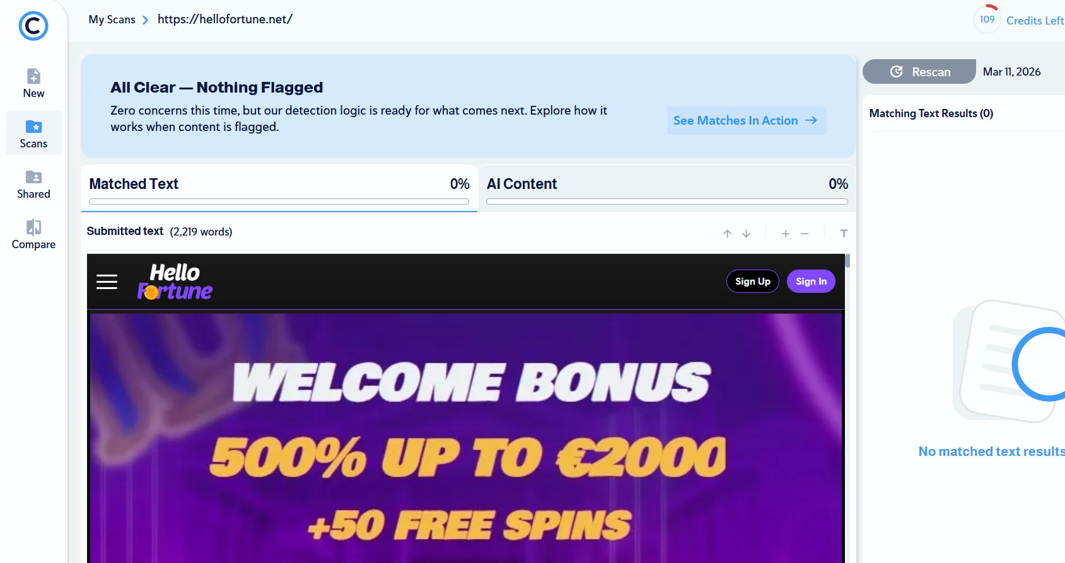Open the New scan page

(x=33, y=83)
